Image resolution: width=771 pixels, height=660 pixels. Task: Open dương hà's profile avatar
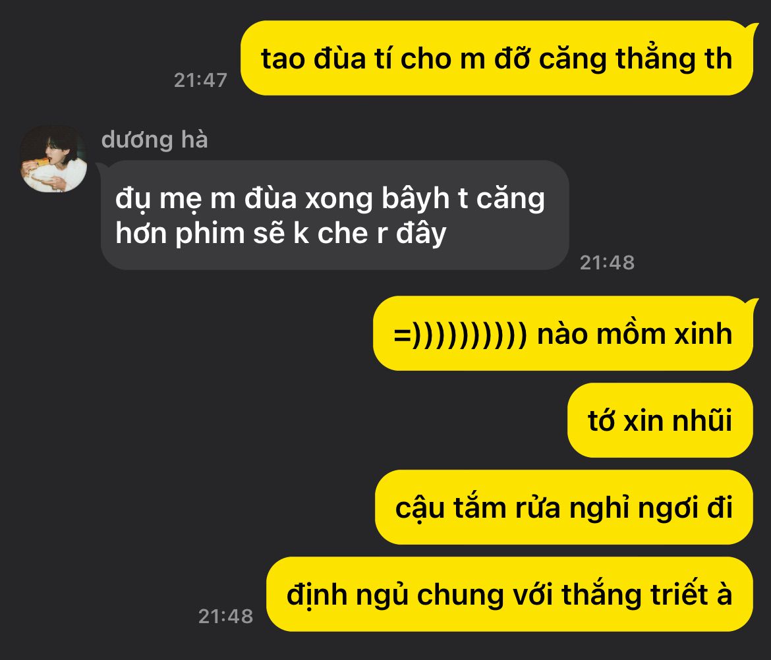pyautogui.click(x=53, y=158)
